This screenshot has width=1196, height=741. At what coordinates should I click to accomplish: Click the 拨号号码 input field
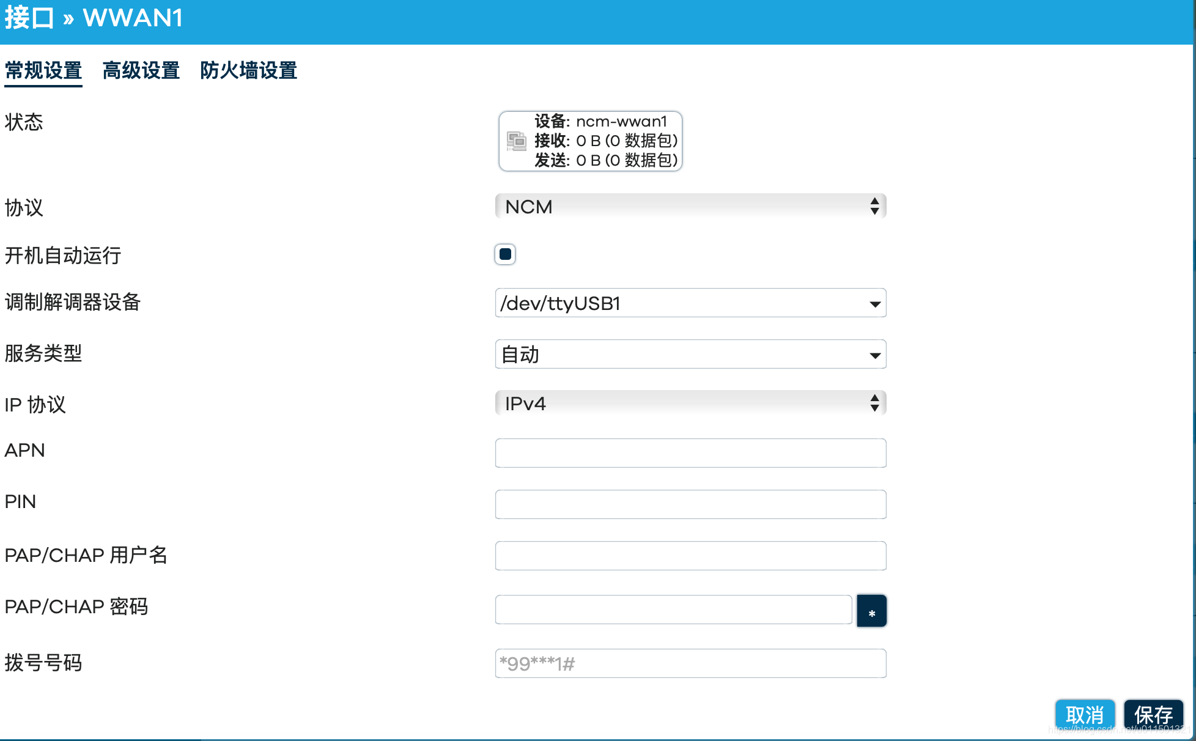point(690,663)
